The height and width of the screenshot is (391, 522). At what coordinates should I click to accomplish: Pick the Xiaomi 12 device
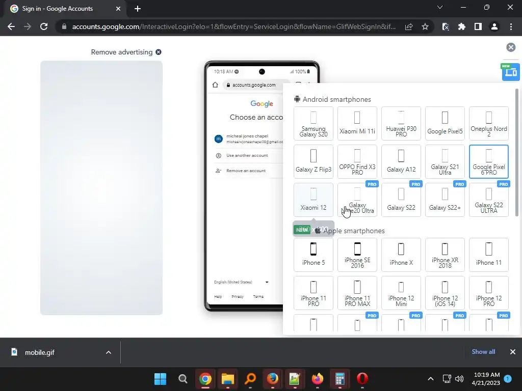pyautogui.click(x=314, y=200)
